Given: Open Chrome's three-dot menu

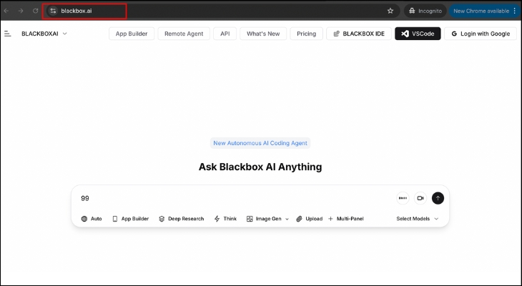Looking at the screenshot, I should [514, 11].
